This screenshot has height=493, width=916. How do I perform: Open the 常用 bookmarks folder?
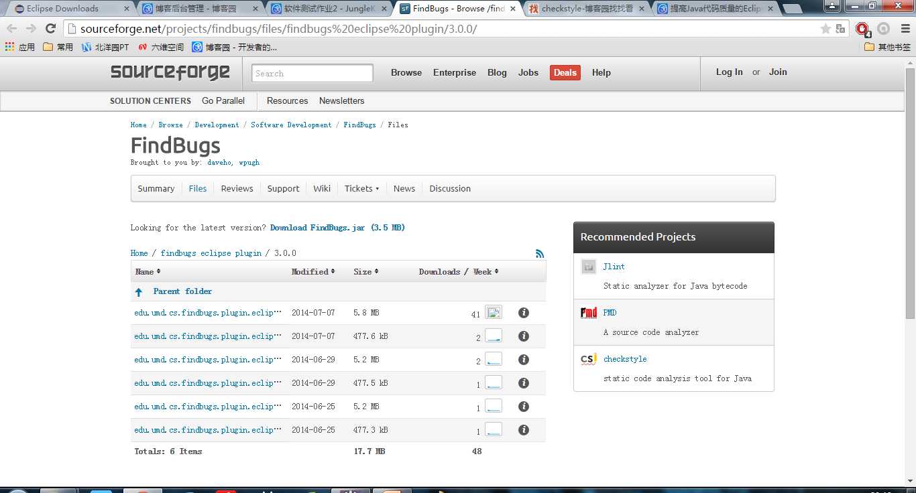pos(58,47)
